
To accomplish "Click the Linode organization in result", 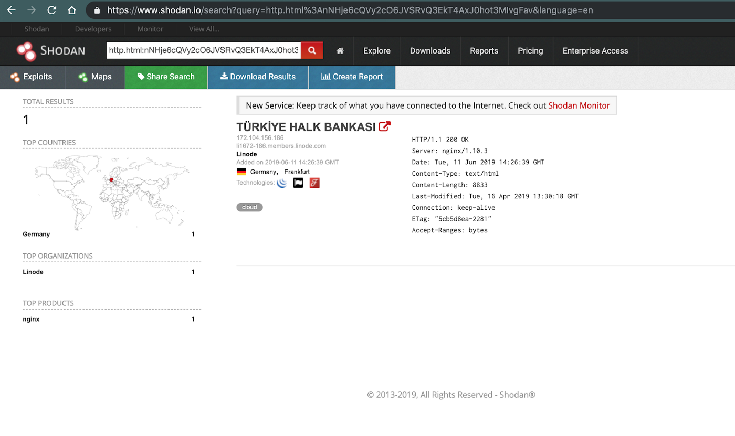I will [247, 154].
